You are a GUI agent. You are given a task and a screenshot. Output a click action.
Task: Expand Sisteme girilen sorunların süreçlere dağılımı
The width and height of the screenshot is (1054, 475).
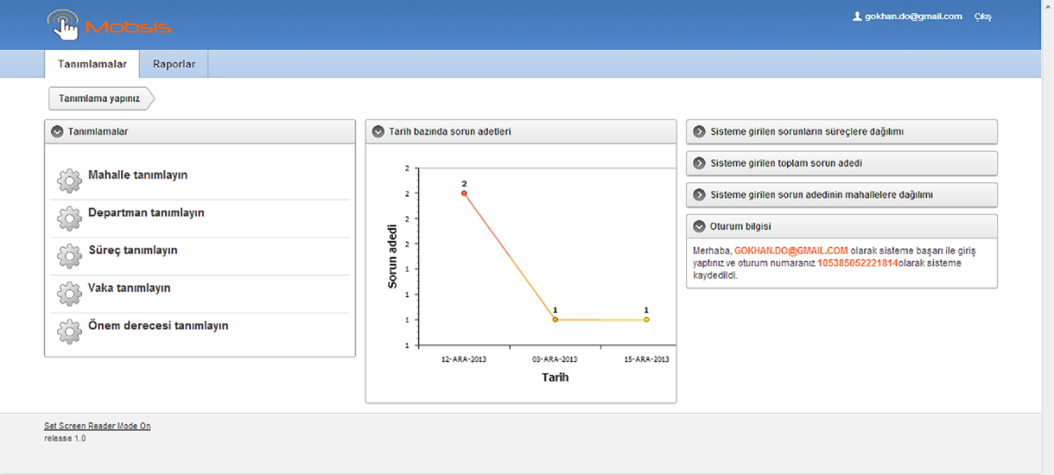pyautogui.click(x=699, y=132)
